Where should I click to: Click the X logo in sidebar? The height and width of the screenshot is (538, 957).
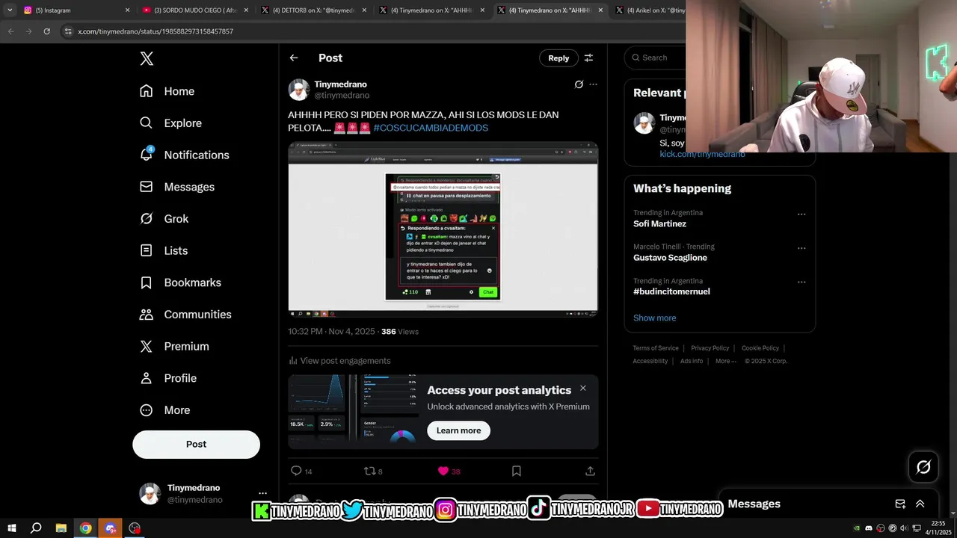click(x=147, y=58)
